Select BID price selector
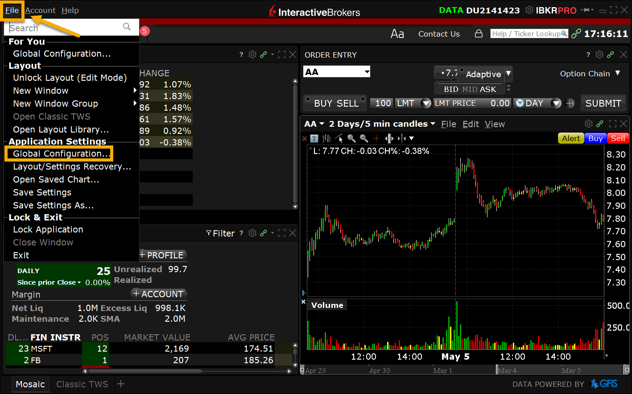 pyautogui.click(x=451, y=89)
